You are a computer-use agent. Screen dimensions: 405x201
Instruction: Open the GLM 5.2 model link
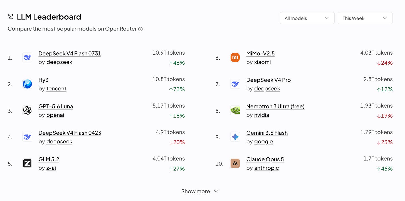[x=49, y=159]
